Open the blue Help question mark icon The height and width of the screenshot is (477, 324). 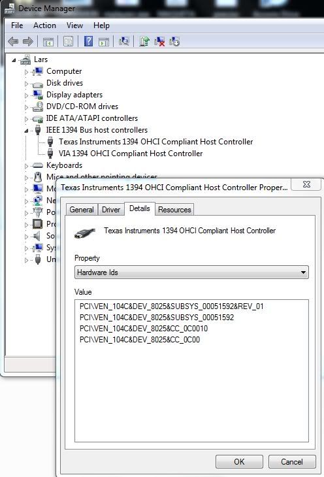[89, 41]
